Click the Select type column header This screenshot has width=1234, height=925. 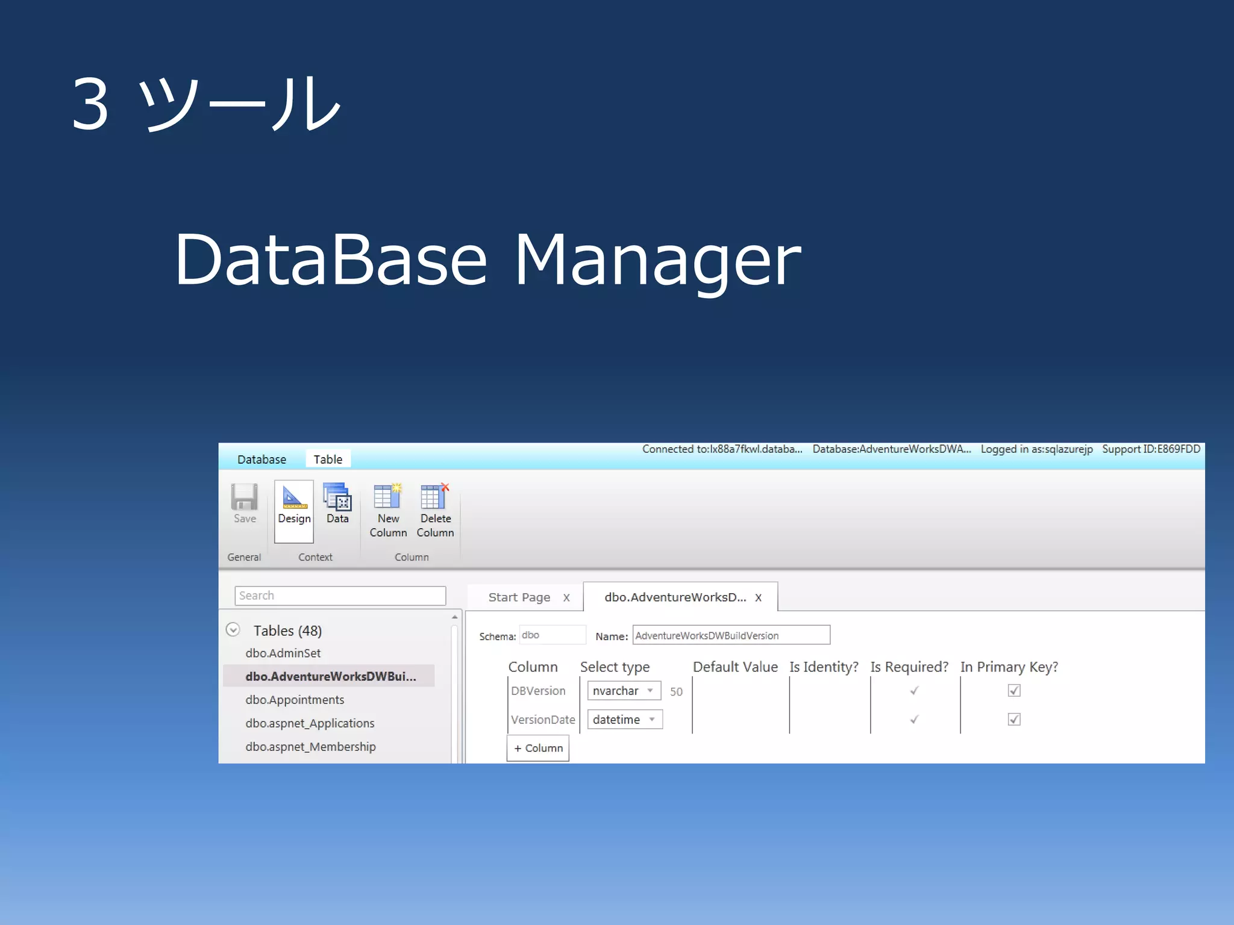[x=615, y=667]
